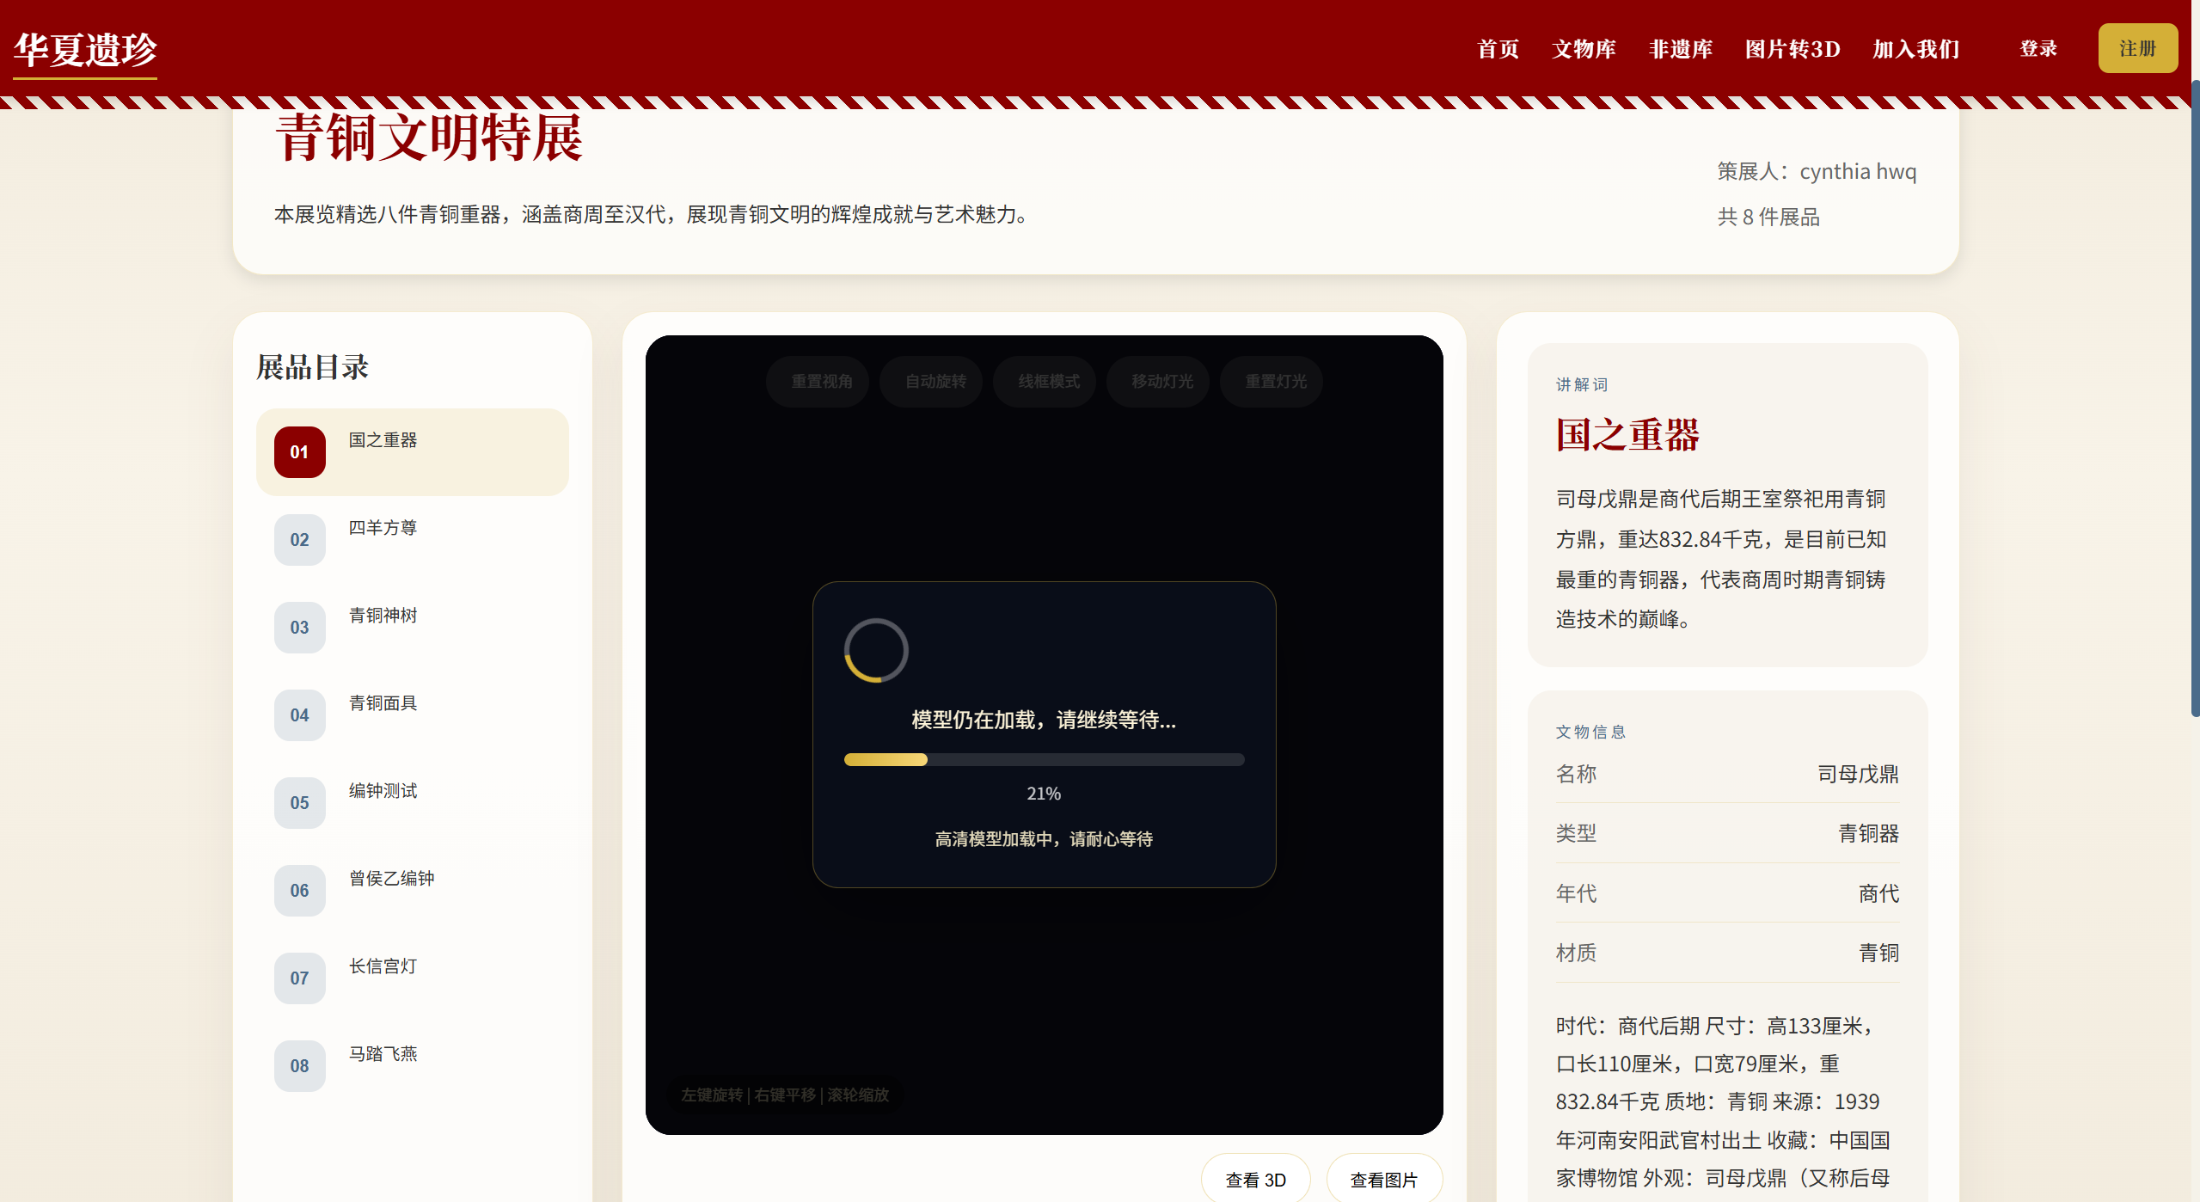The height and width of the screenshot is (1202, 2200).
Task: Click the 司母戊鼎 name value
Action: (x=1858, y=774)
